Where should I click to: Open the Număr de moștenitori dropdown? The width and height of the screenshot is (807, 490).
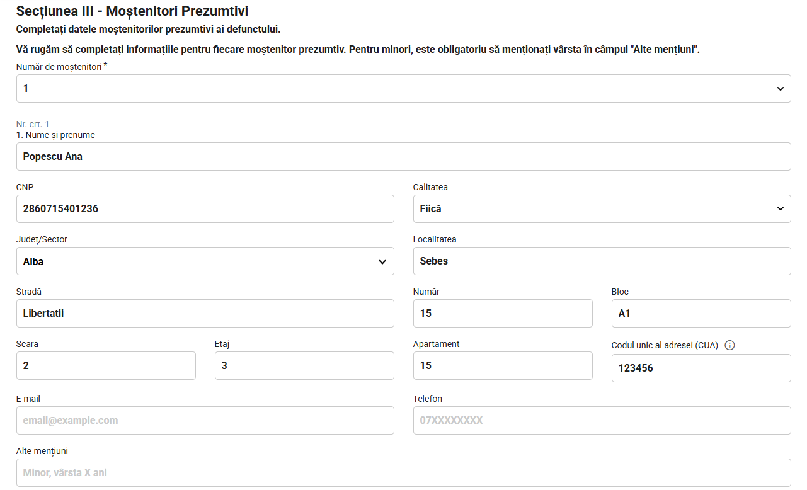403,89
